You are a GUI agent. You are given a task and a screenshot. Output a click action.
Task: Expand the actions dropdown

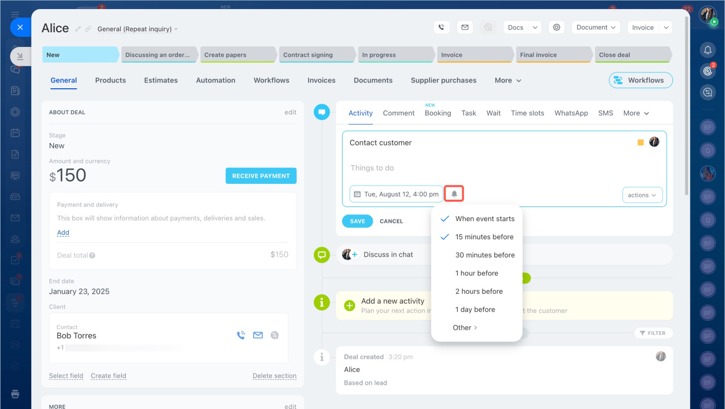click(x=642, y=195)
